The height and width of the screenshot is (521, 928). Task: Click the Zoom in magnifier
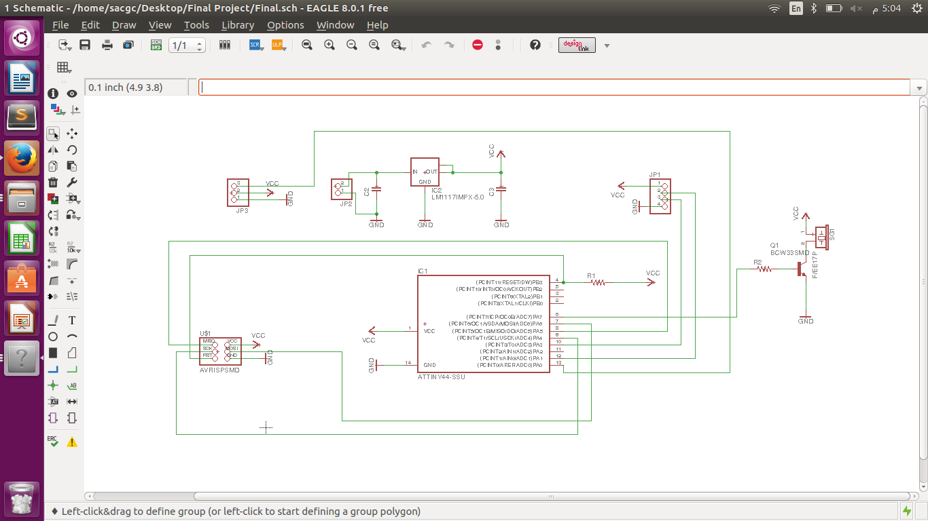[x=329, y=45]
